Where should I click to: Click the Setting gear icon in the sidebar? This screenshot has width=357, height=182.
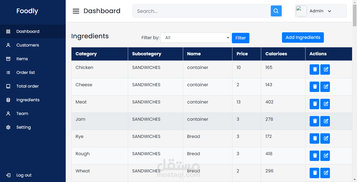tap(8, 127)
